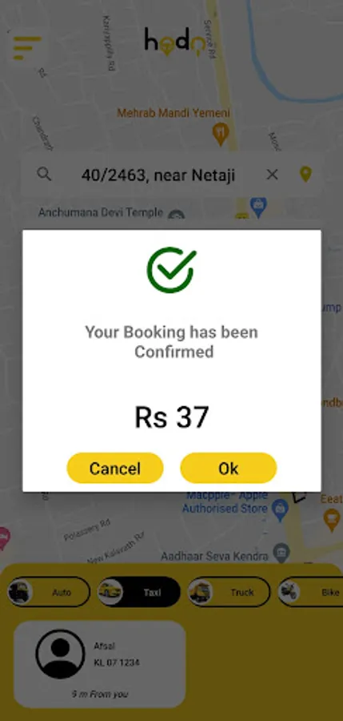Confirm booking with Ok button
The height and width of the screenshot is (721, 343).
click(x=228, y=468)
